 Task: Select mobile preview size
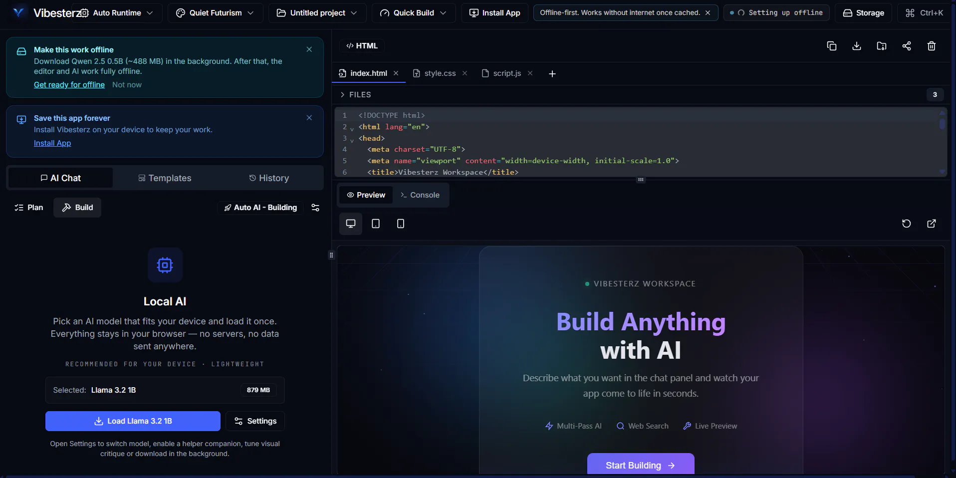(401, 224)
